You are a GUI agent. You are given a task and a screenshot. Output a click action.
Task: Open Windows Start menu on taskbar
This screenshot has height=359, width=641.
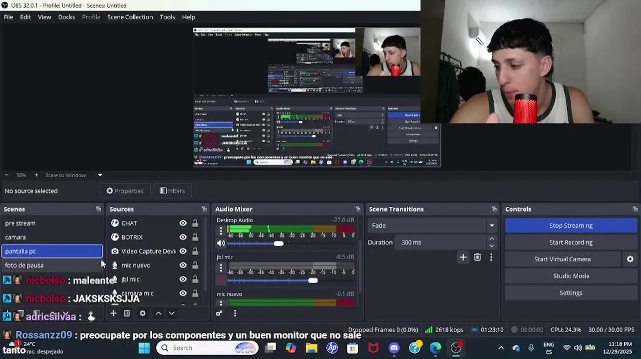(144, 348)
